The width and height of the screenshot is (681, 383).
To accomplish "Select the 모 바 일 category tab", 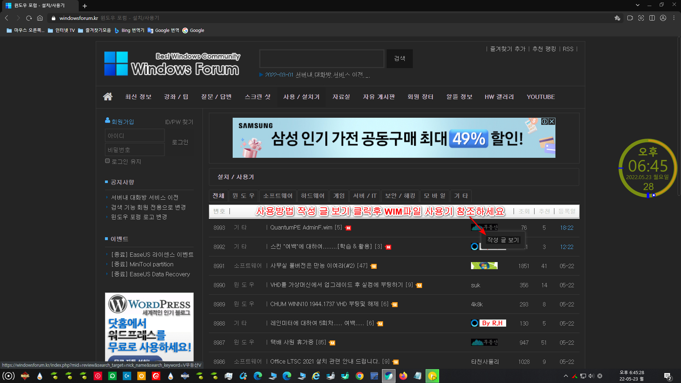I will pyautogui.click(x=434, y=196).
